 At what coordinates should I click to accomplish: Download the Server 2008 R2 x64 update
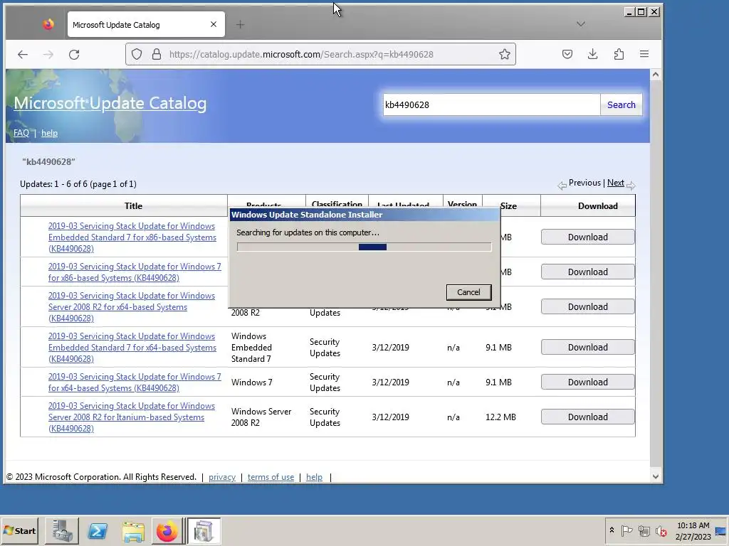click(x=587, y=306)
